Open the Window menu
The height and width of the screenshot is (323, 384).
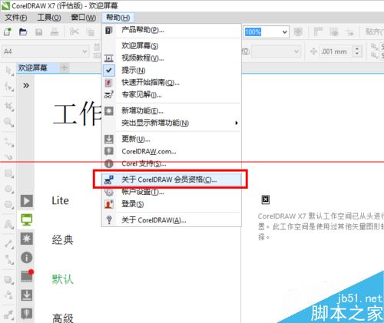84,18
